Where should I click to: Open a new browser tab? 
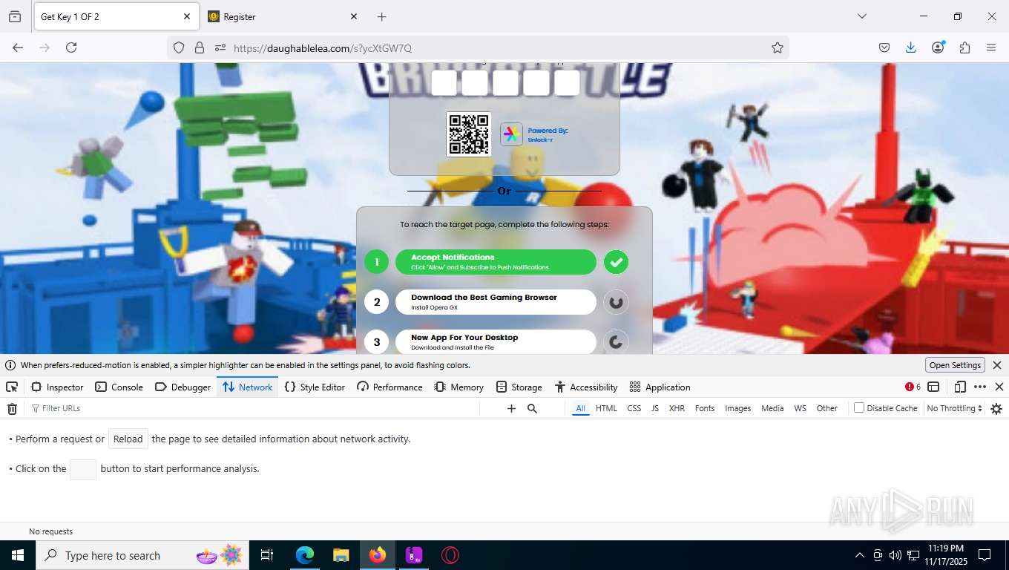pyautogui.click(x=381, y=16)
